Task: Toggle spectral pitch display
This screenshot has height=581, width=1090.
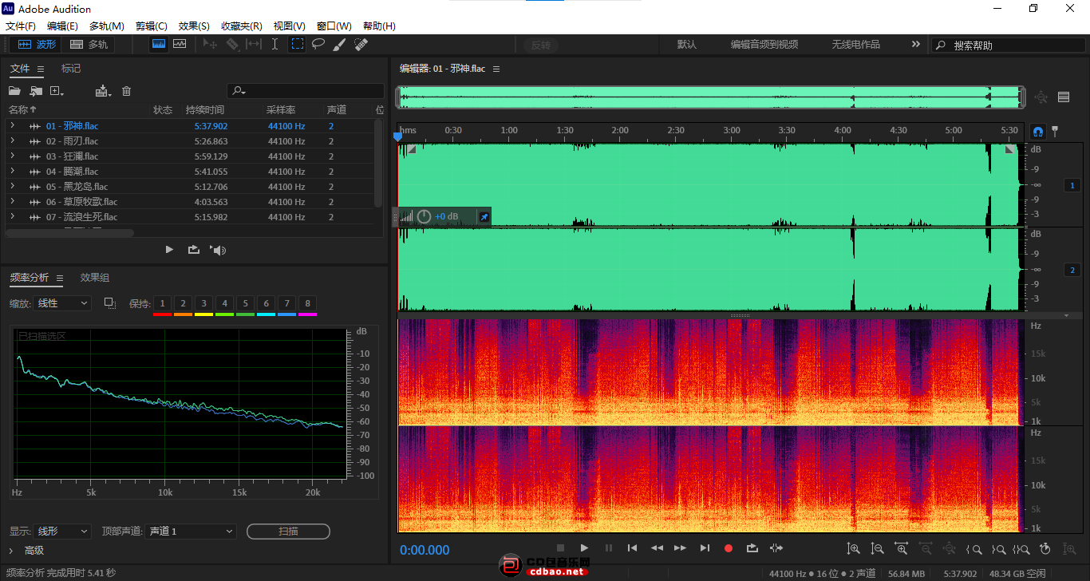Action: pyautogui.click(x=180, y=45)
